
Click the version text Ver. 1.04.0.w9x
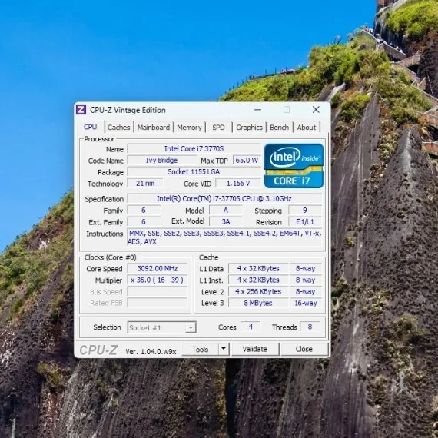[x=151, y=351]
